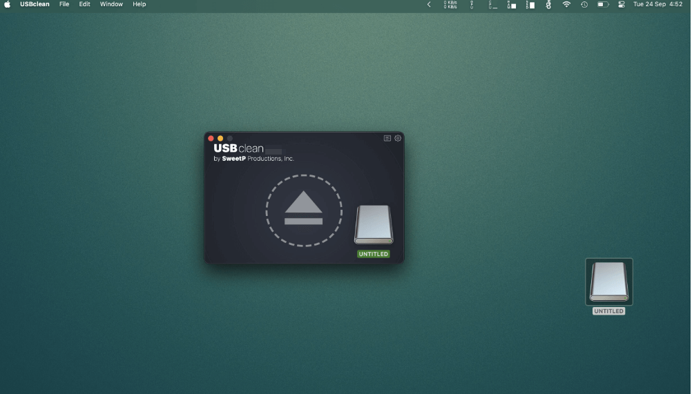Open the Wi-Fi status menu
The width and height of the screenshot is (692, 394).
pos(566,4)
